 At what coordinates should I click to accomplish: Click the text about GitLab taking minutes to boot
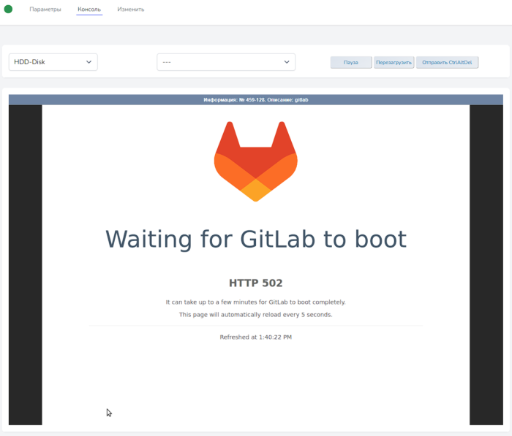pyautogui.click(x=255, y=302)
